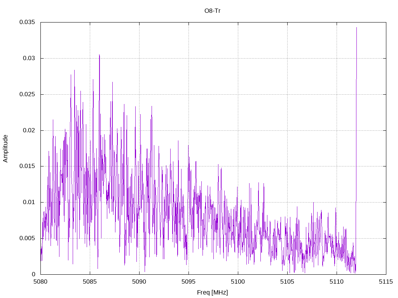
Task: Click y-axis tick label 0.03
Action: tap(29, 58)
